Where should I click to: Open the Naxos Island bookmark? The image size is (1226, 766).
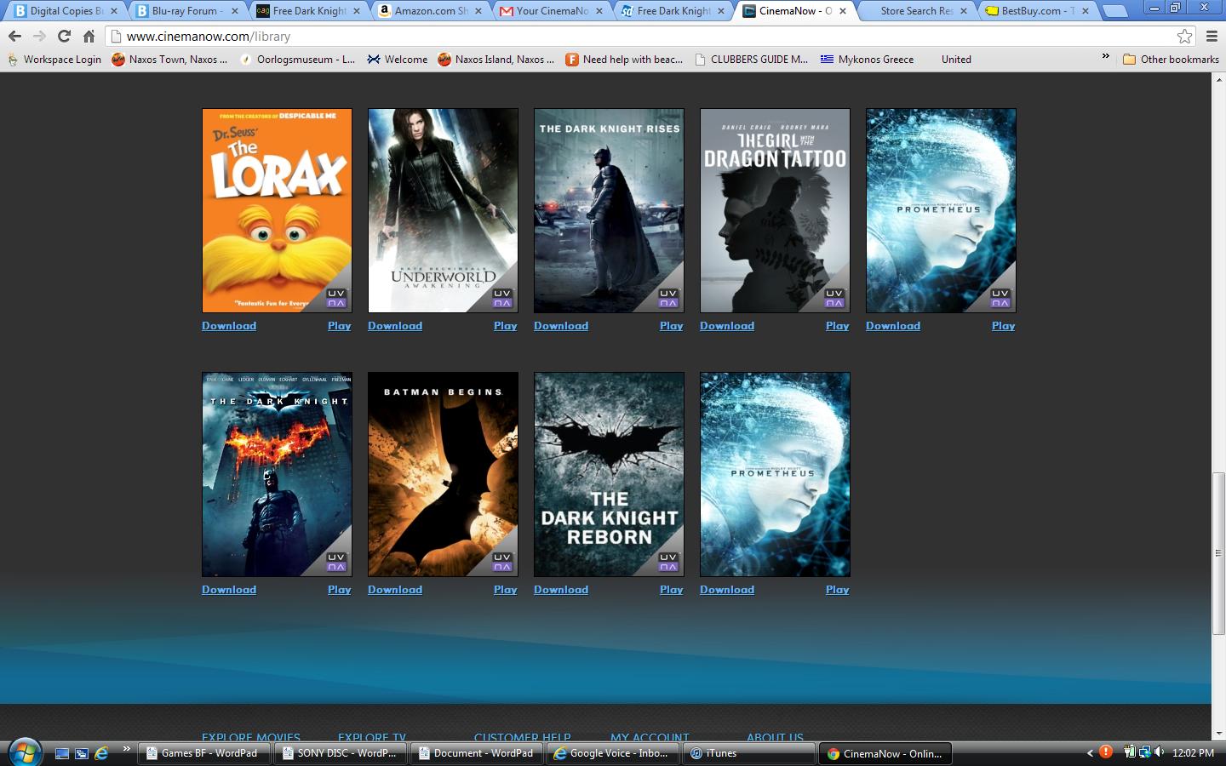pyautogui.click(x=496, y=60)
